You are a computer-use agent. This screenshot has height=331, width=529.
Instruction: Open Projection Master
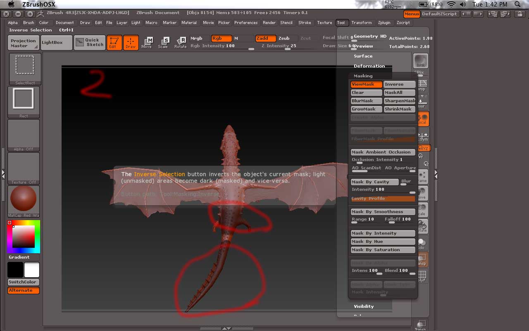(23, 42)
